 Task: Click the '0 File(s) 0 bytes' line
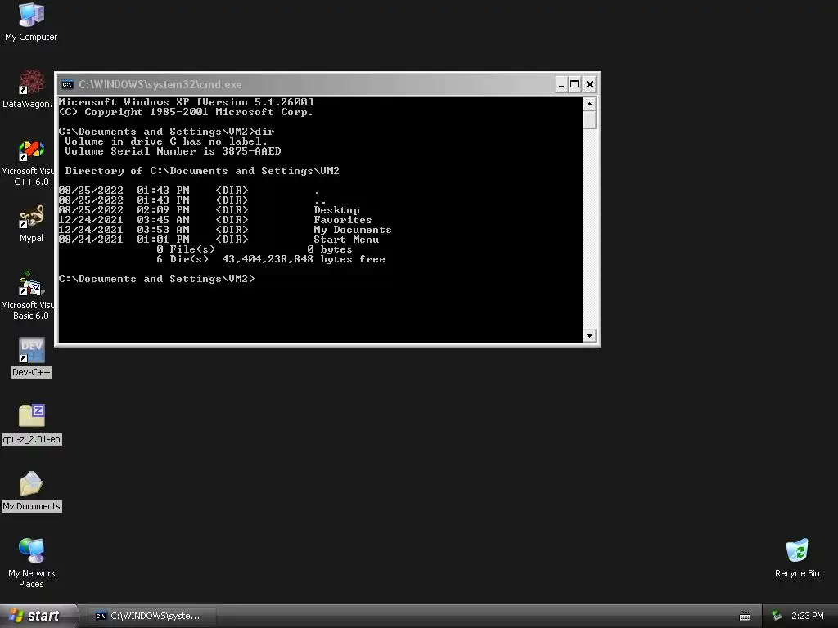click(255, 249)
